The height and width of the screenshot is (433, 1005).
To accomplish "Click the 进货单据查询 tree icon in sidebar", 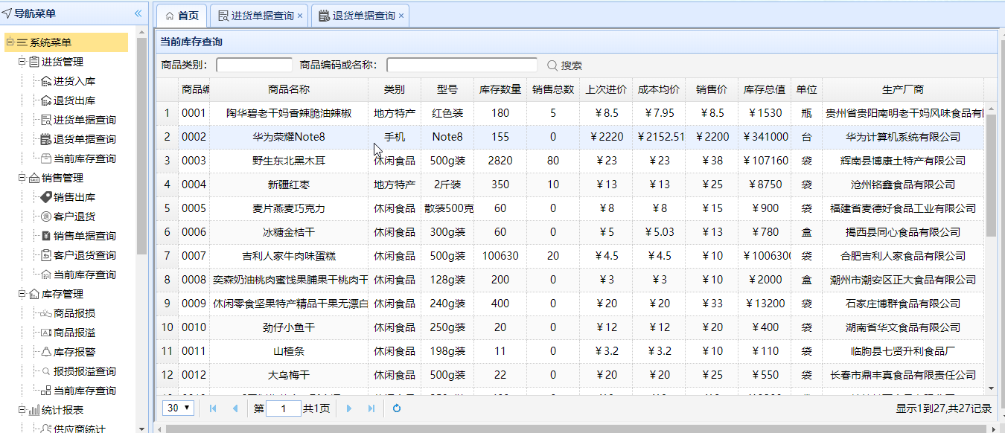I will [46, 120].
